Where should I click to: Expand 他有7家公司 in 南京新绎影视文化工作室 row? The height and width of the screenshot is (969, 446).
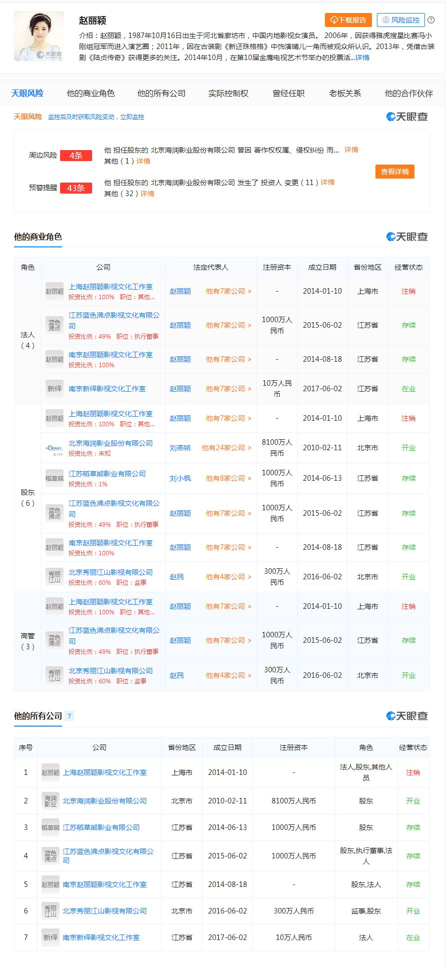coord(229,389)
